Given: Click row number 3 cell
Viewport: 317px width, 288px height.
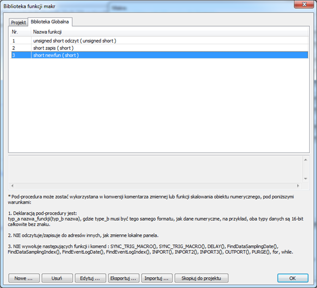Looking at the screenshot, I should pos(21,55).
